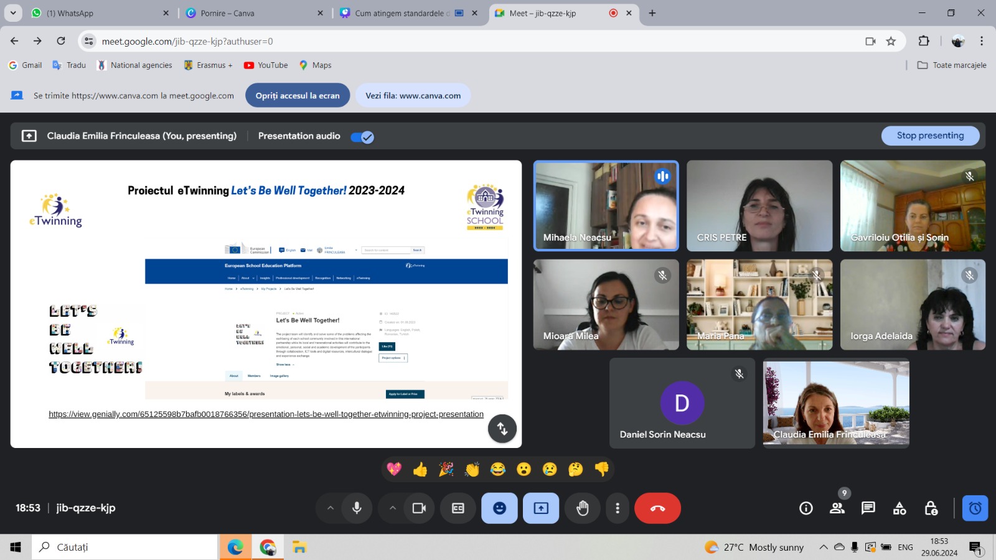The width and height of the screenshot is (996, 560).
Task: Select Daniel Sorin Neacsu participant tile
Action: coord(682,403)
